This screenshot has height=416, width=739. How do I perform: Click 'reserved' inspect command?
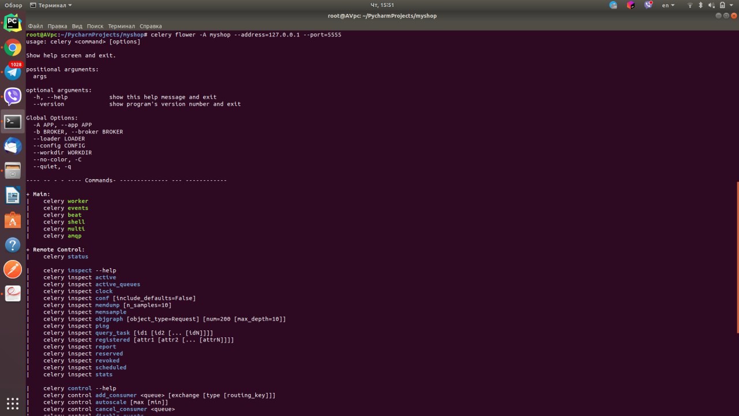[109, 354]
